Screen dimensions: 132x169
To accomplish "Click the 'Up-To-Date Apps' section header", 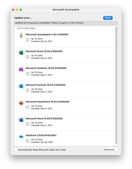I will click(26, 28).
